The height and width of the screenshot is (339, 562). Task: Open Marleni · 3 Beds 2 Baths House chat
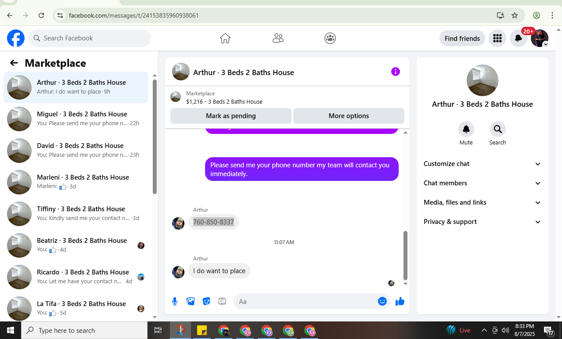point(76,182)
